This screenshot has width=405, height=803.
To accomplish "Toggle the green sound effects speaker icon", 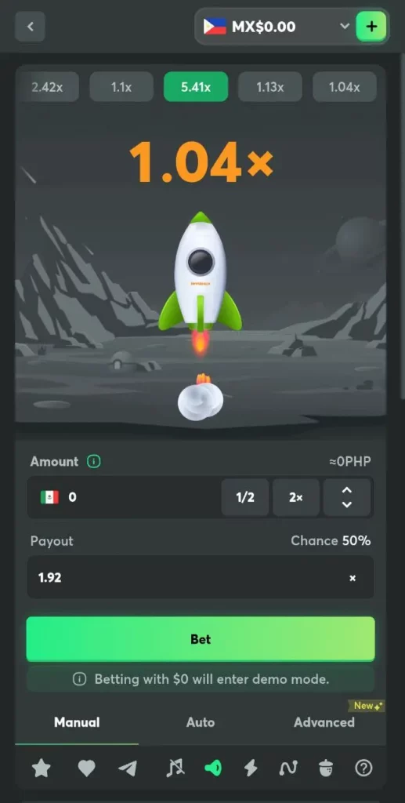I will (213, 768).
